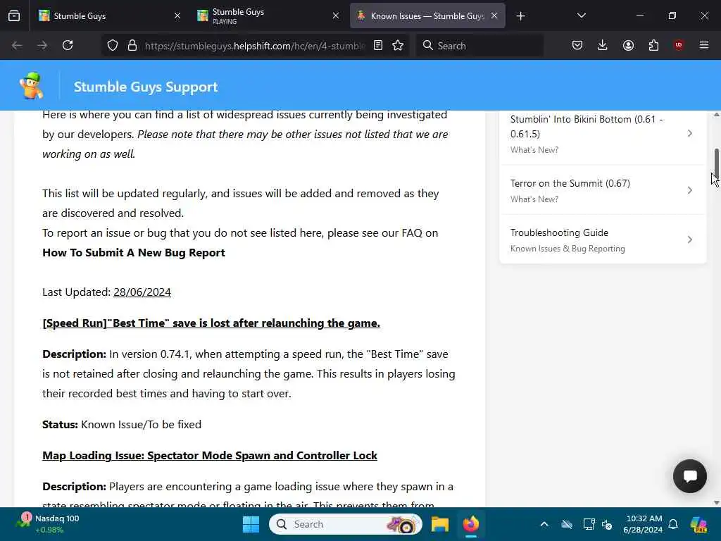Click the scrollbar up arrow
This screenshot has height=541, width=721.
[716, 115]
